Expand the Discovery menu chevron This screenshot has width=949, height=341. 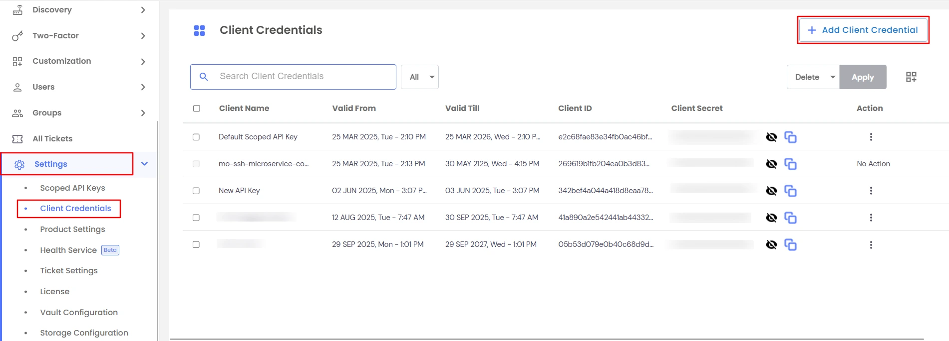click(x=143, y=10)
